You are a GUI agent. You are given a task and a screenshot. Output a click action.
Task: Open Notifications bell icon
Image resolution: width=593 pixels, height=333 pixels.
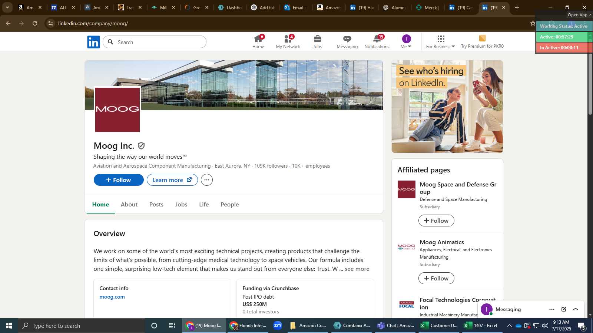click(377, 42)
